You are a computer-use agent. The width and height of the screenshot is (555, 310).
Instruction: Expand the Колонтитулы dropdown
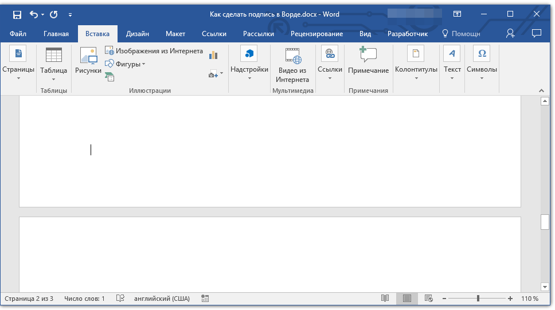[x=416, y=64]
